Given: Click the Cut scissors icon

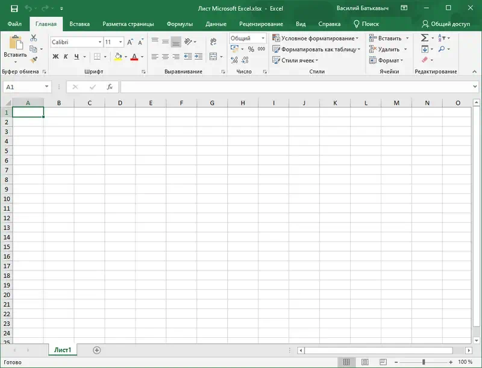Looking at the screenshot, I should pos(34,38).
